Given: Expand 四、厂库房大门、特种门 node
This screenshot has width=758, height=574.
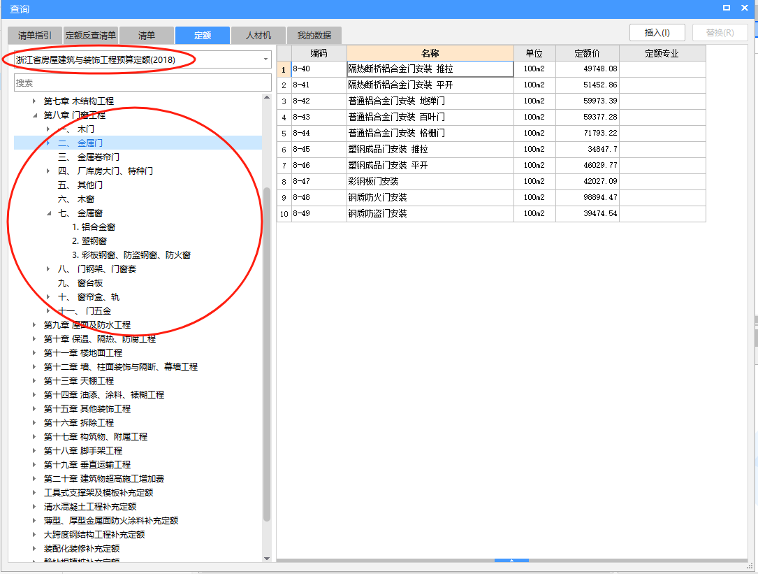Looking at the screenshot, I should [48, 171].
